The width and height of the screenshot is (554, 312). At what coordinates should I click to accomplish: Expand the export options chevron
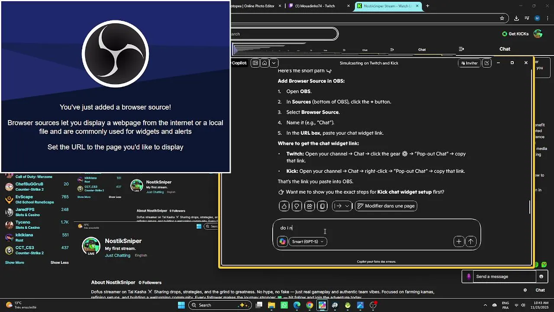coord(347,206)
